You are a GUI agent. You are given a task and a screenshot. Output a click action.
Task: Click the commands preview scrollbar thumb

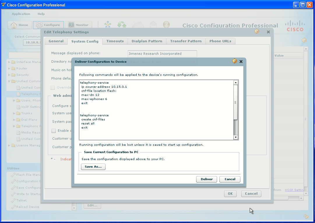coord(235,102)
